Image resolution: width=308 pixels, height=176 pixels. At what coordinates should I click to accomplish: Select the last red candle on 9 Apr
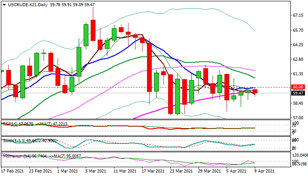click(x=255, y=92)
